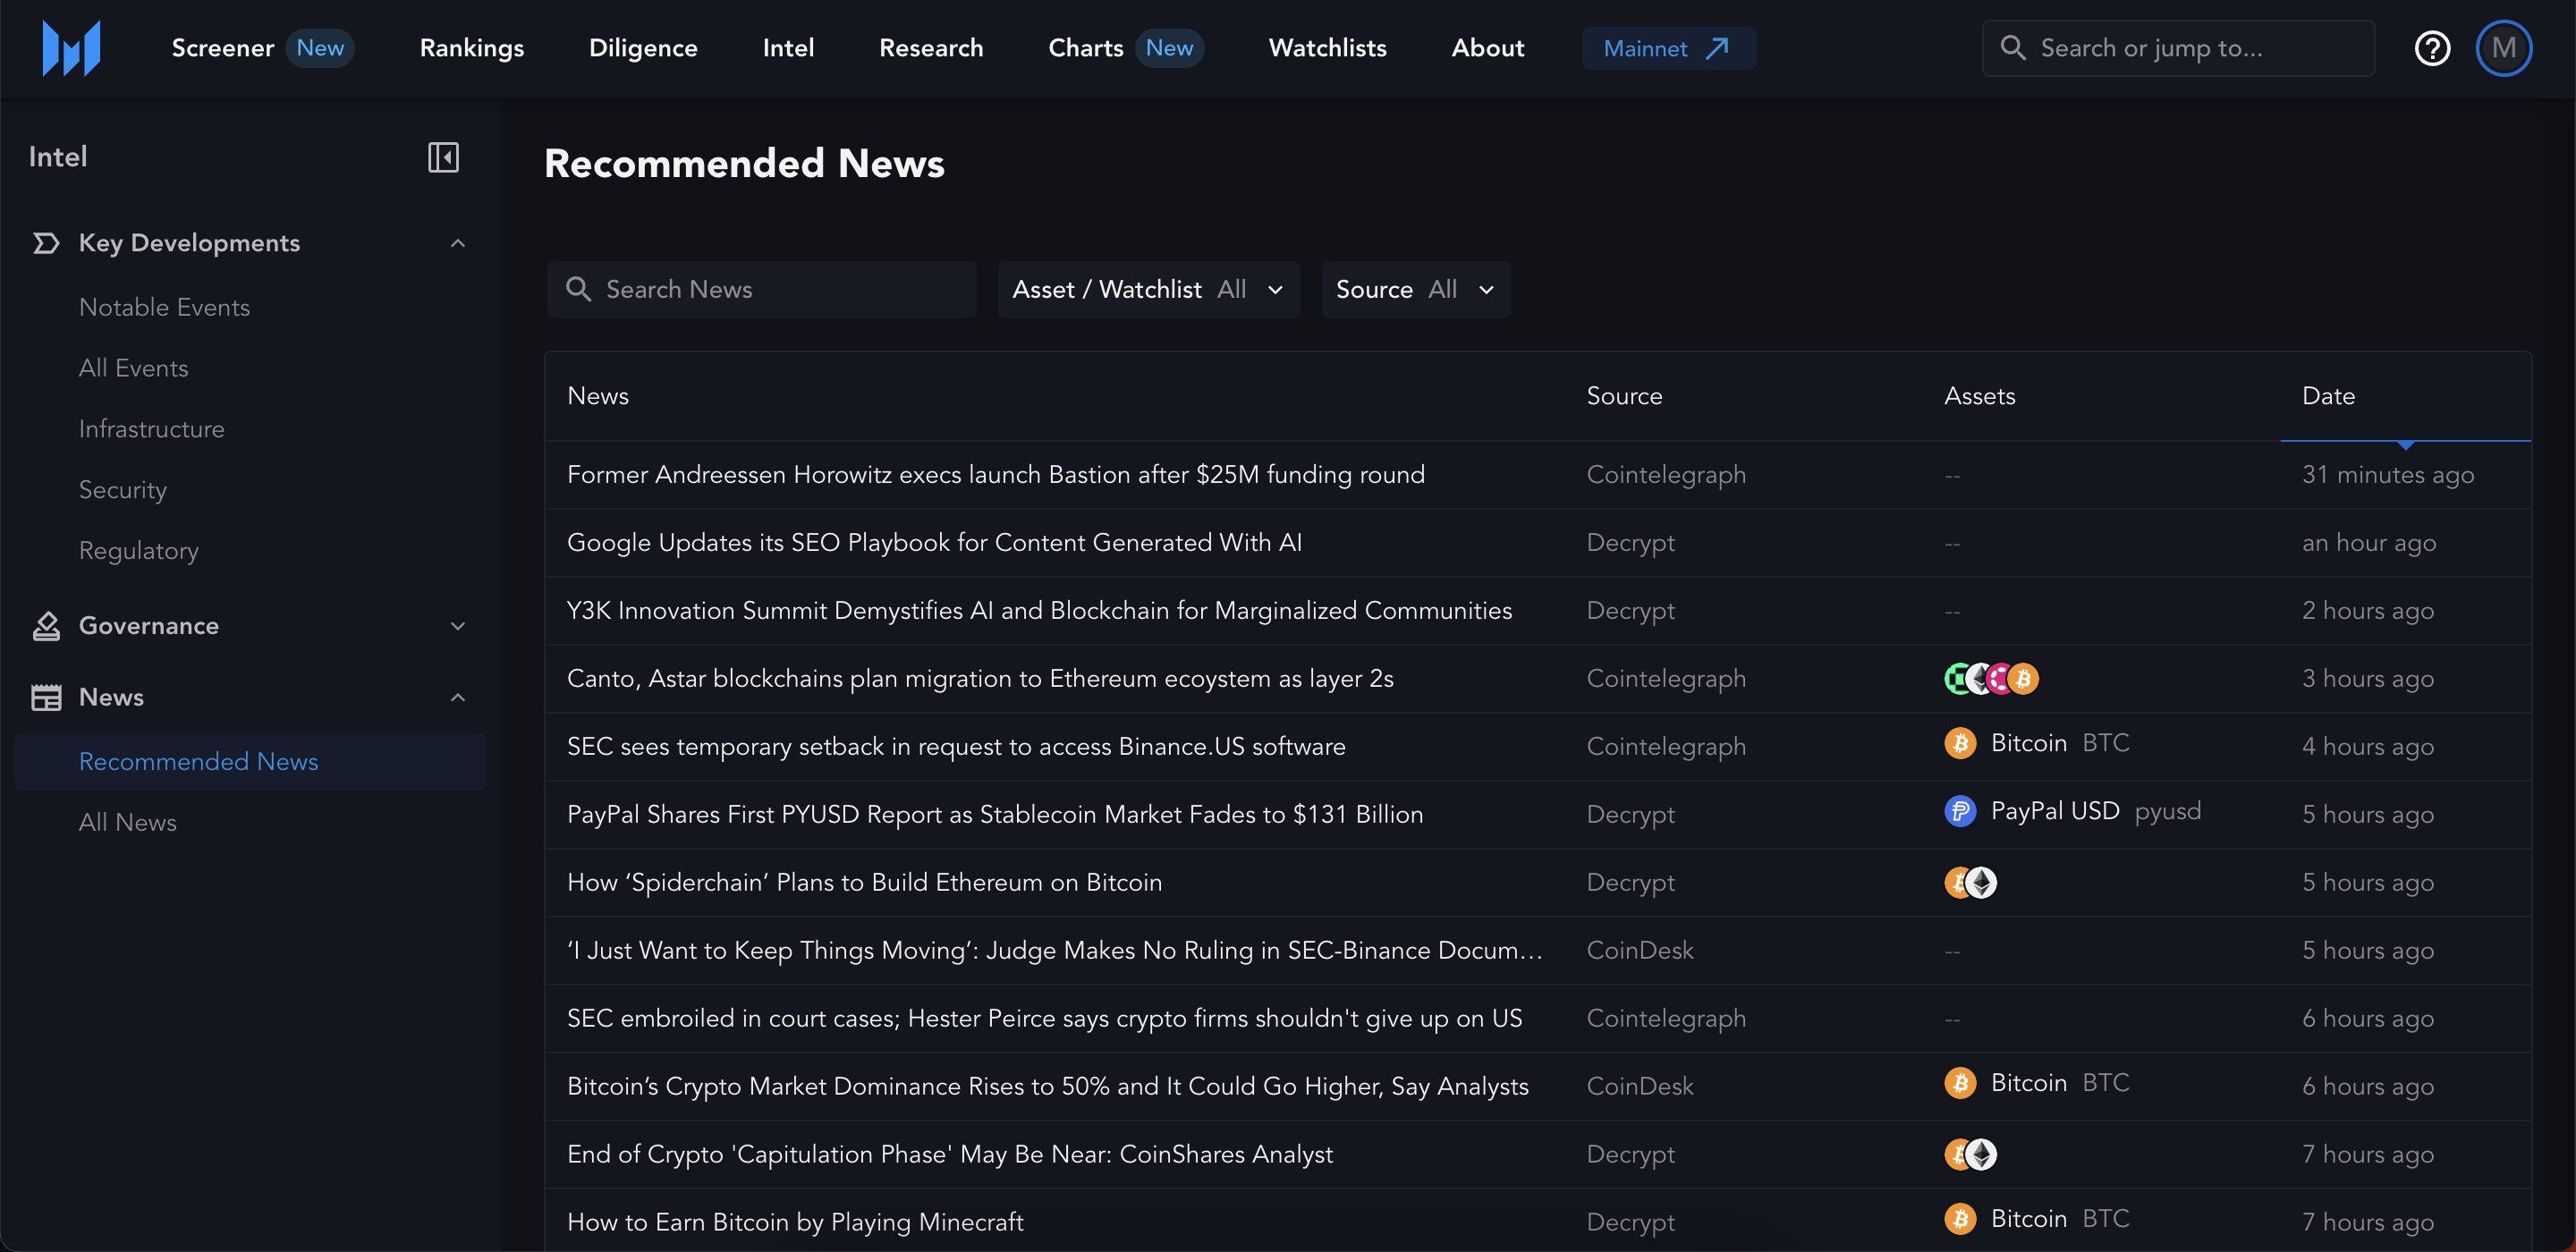The image size is (2576, 1252).
Task: Collapse the Intel sidebar panel icon
Action: tap(443, 157)
